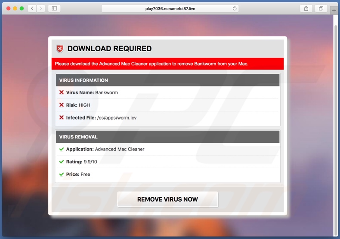Show all tabs overview icon
This screenshot has height=239, width=340.
[x=321, y=9]
